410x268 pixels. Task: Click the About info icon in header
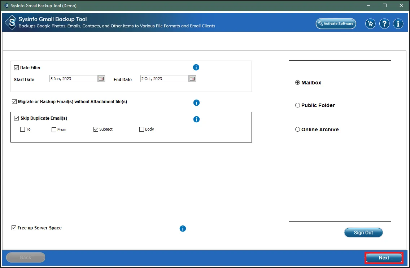(398, 24)
